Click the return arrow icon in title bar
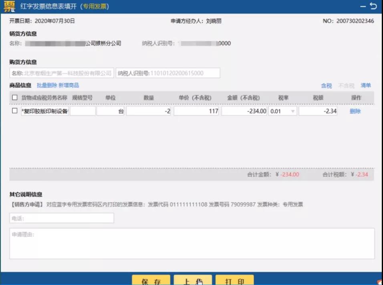The height and width of the screenshot is (285, 383). (x=373, y=6)
